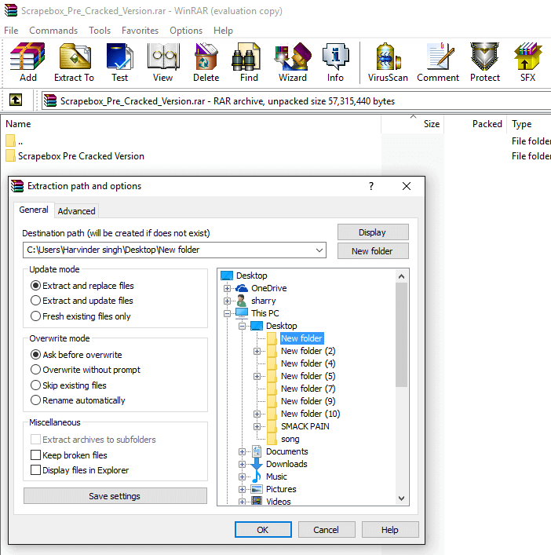Screen dimensions: 551x555
Task: Confirm extraction with OK button
Action: coord(263,530)
